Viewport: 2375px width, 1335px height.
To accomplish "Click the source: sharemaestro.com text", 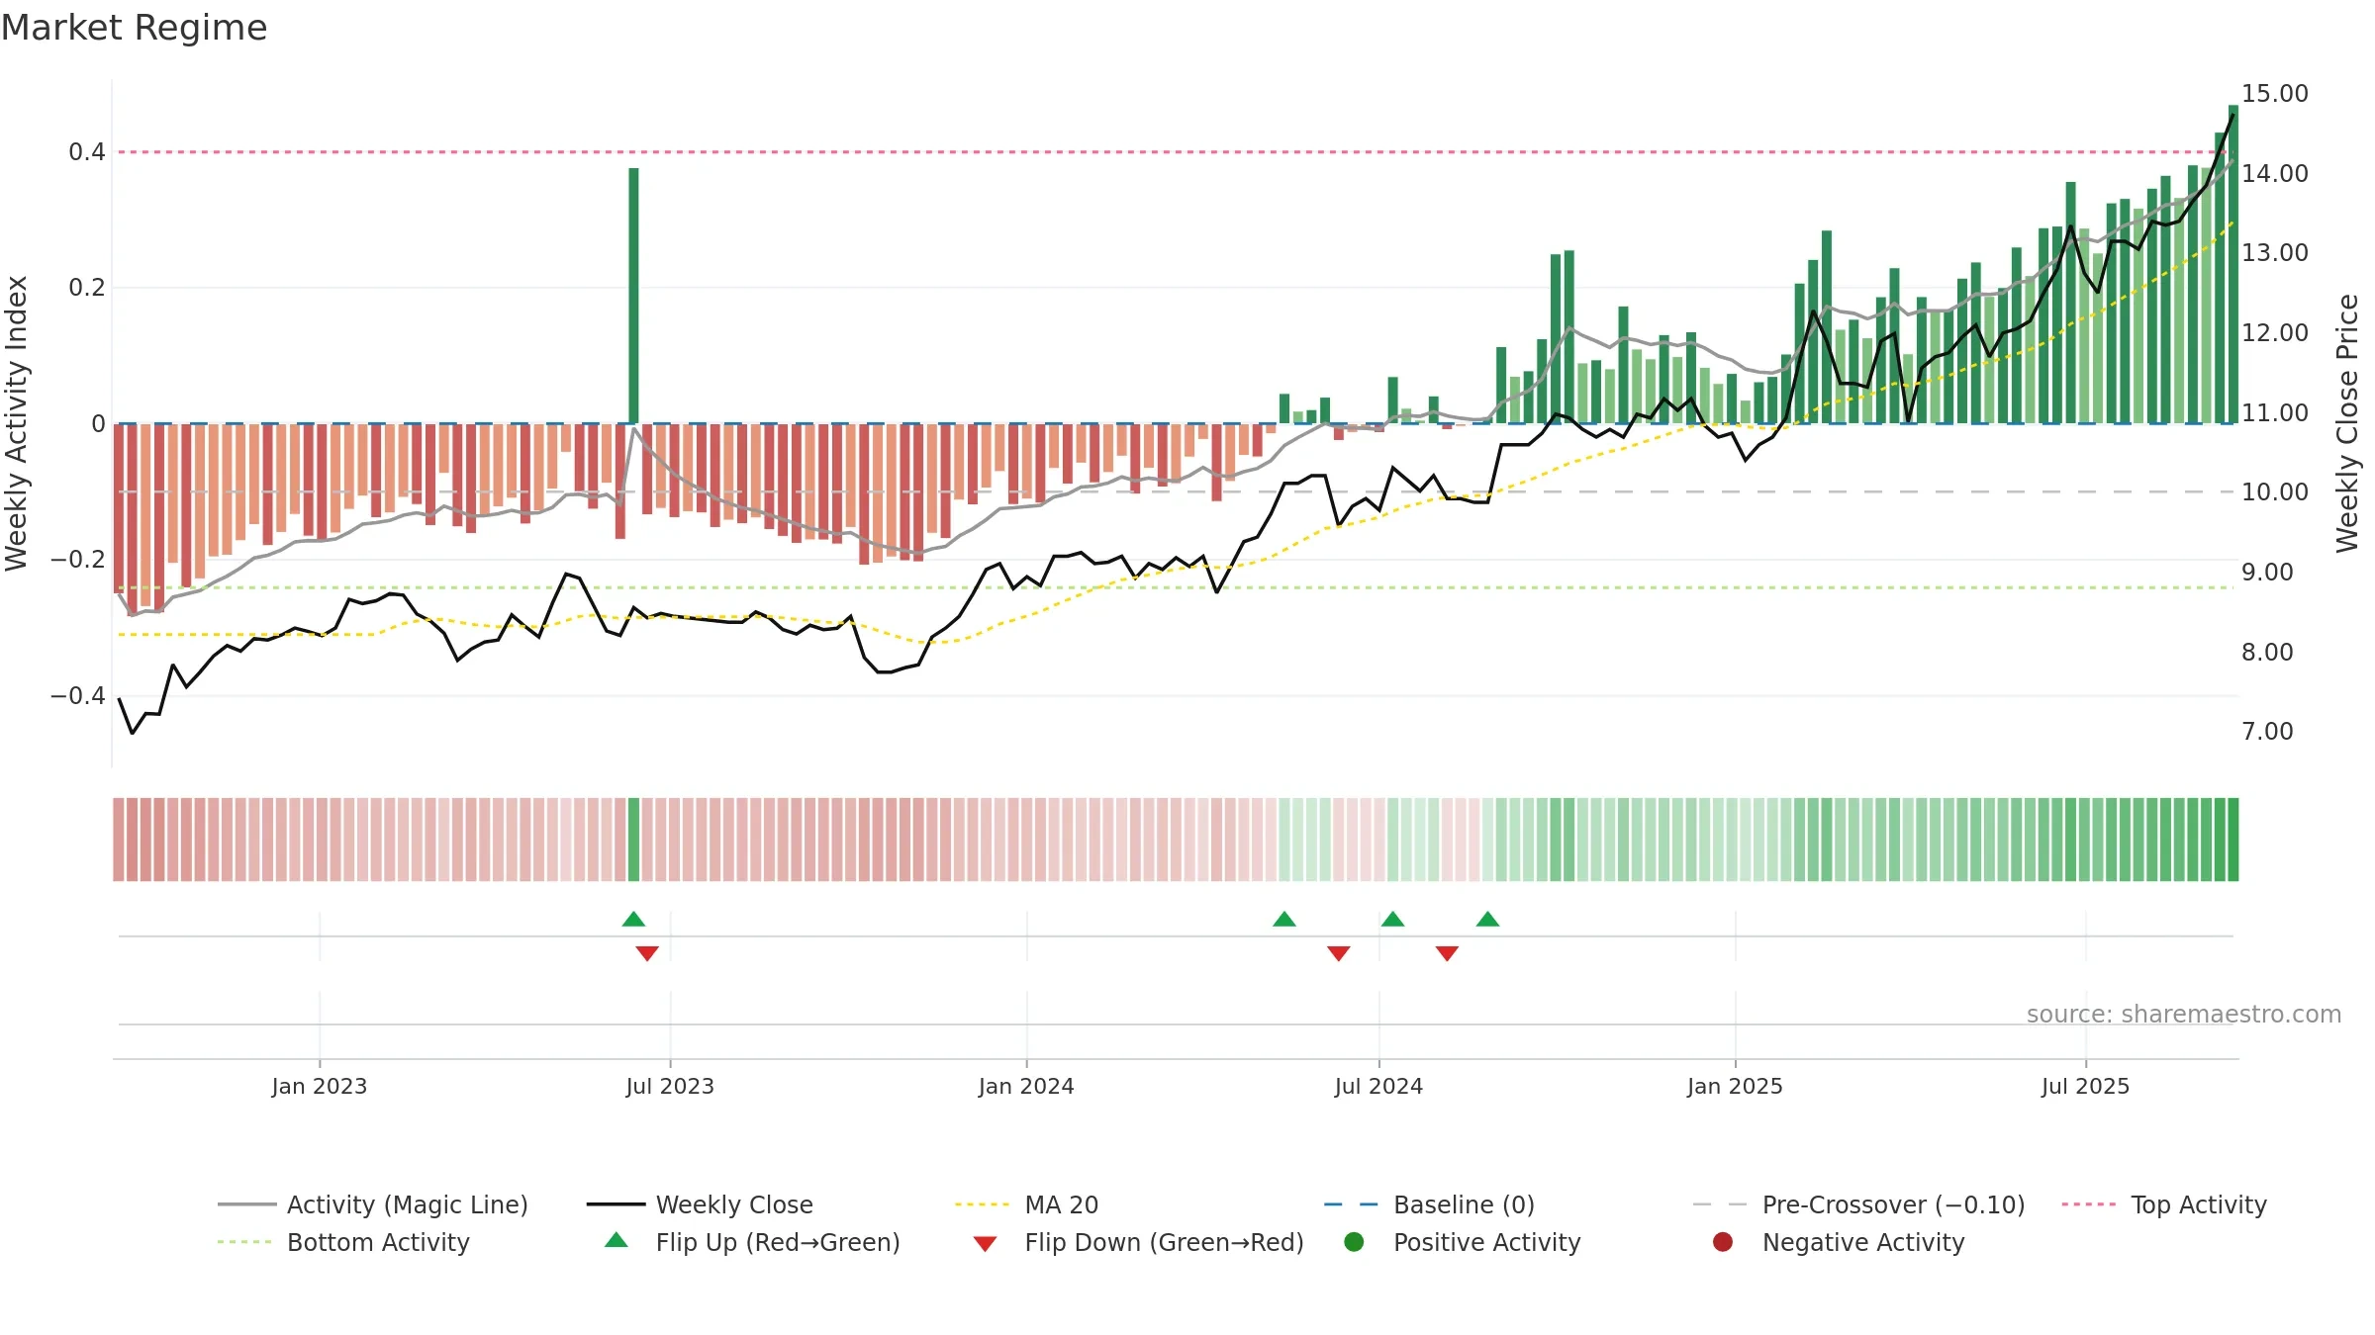I will [x=2184, y=1015].
